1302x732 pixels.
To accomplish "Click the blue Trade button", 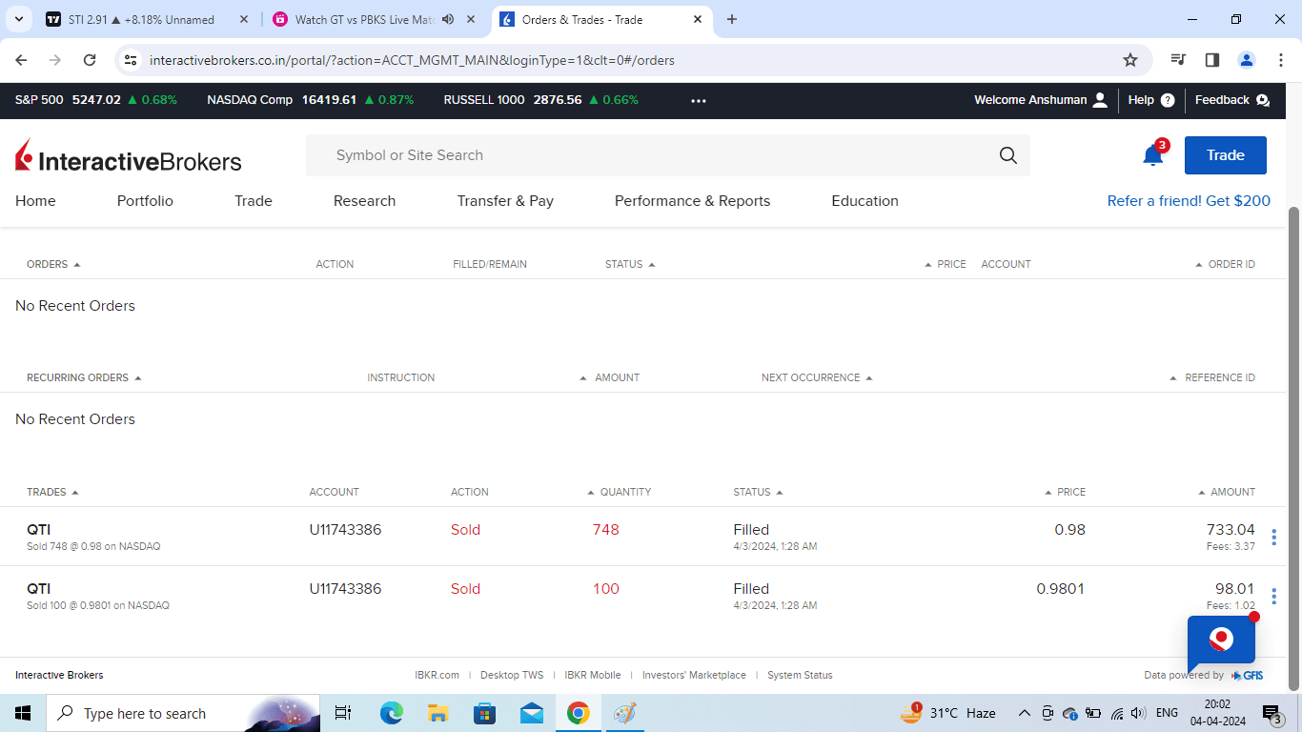I will click(x=1226, y=155).
